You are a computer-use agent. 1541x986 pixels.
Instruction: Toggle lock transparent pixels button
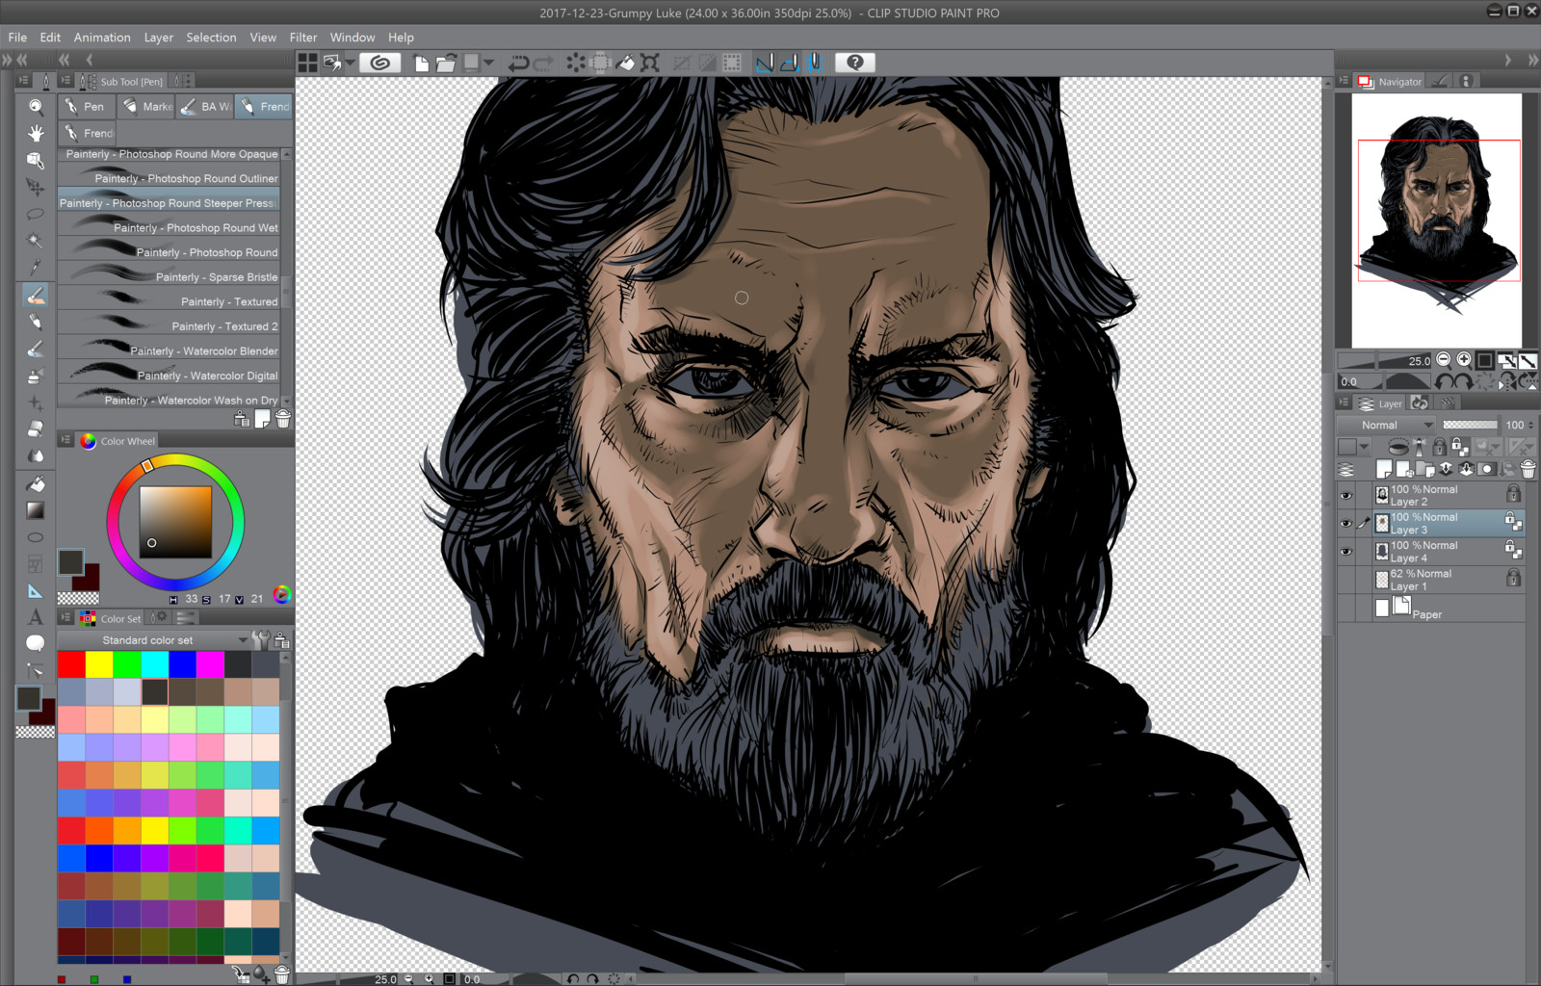click(x=1460, y=447)
